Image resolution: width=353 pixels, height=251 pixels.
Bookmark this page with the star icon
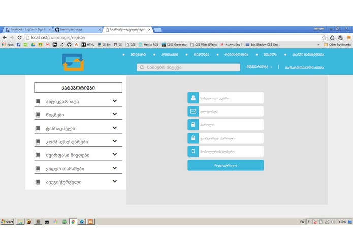coord(324,38)
